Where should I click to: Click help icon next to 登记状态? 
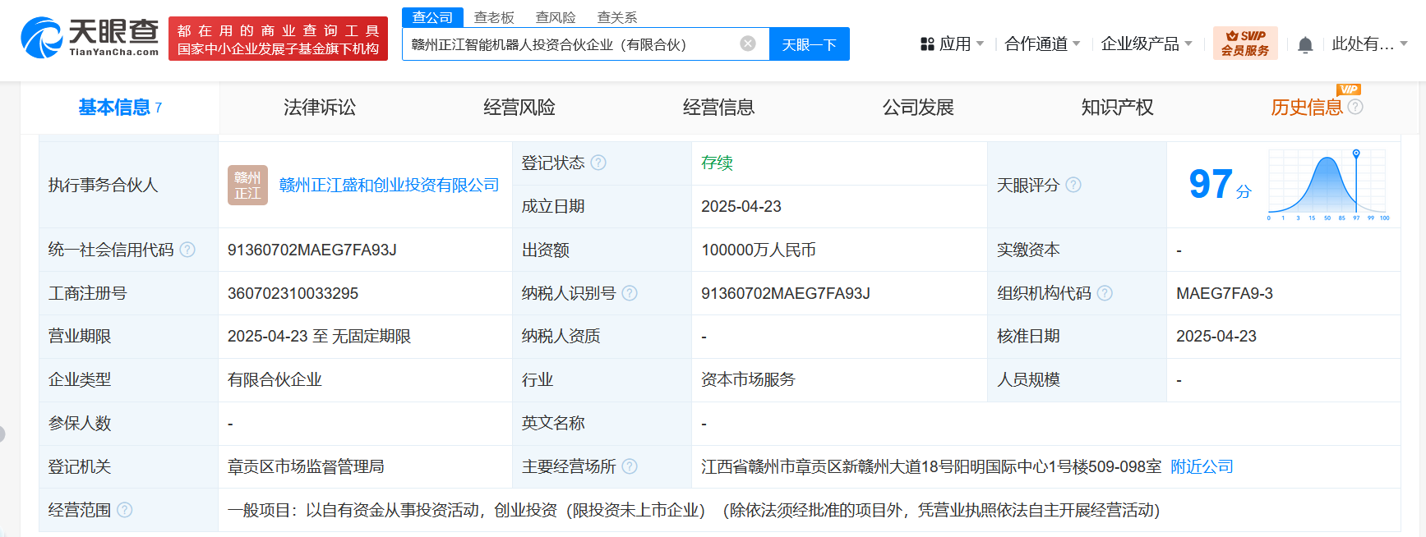click(x=598, y=163)
